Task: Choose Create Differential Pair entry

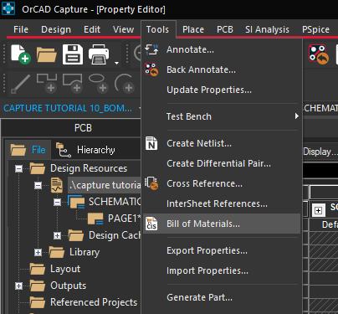Action: [222, 163]
